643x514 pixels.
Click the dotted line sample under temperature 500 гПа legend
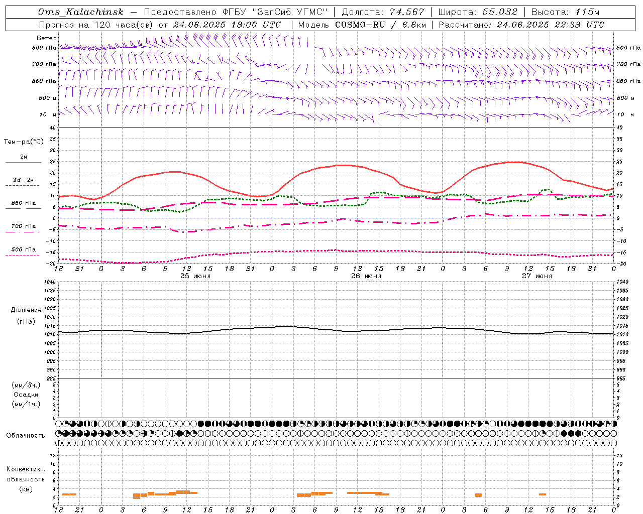click(23, 255)
